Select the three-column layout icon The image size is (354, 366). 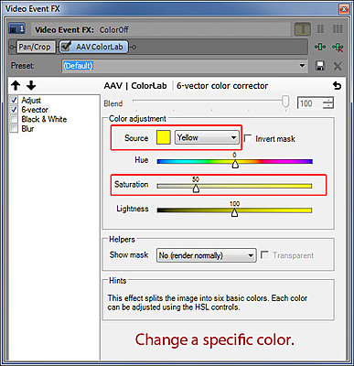click(x=338, y=29)
